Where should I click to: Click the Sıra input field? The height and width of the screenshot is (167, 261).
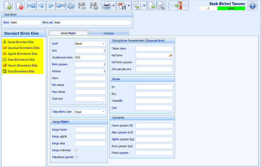point(90,50)
